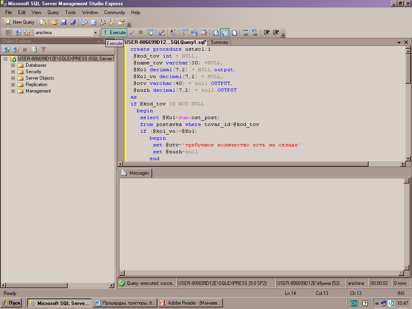Image resolution: width=412 pixels, height=309 pixels.
Task: Click the query editor vertical scrollbar down arrow
Action: pos(408,159)
